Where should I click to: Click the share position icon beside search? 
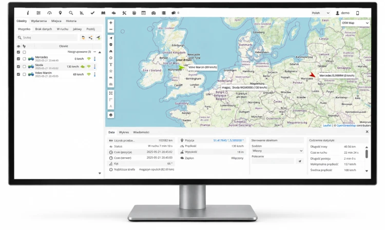[90, 37]
